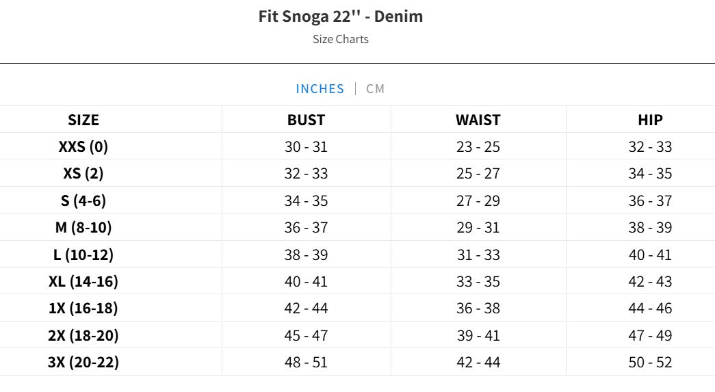This screenshot has height=392, width=715.
Task: Select the XXS (0) size row label
Action: pos(83,146)
